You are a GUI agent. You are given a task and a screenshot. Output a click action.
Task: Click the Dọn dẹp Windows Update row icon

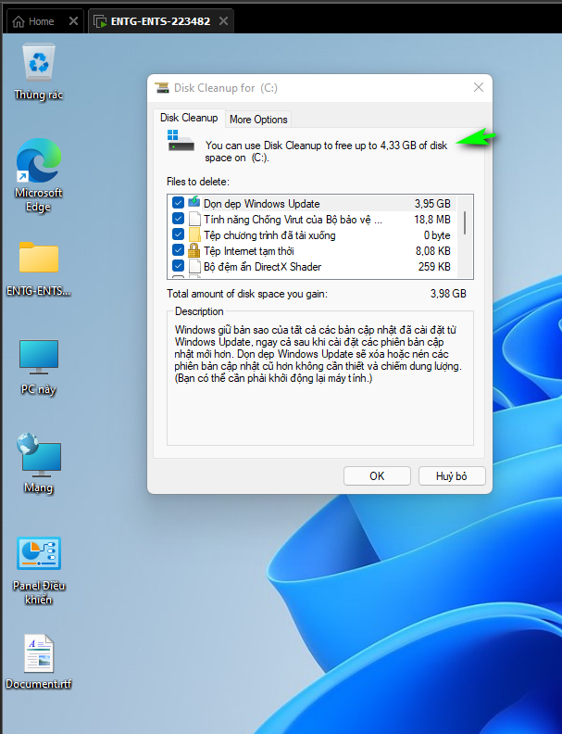[194, 203]
